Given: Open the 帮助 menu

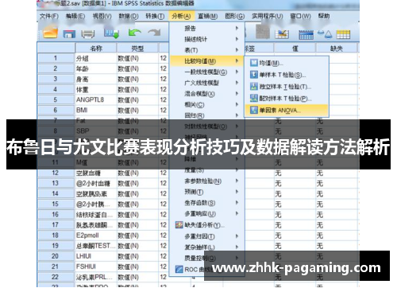Looking at the screenshot, I should pyautogui.click(x=324, y=16).
